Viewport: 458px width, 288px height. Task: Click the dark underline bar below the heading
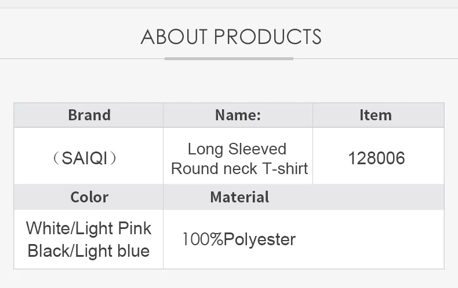(229, 58)
